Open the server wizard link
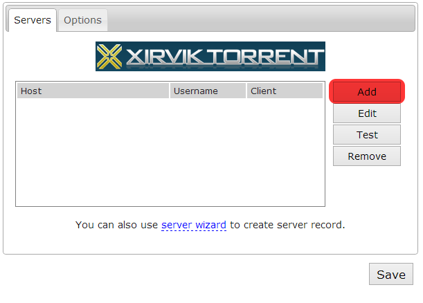 (194, 225)
